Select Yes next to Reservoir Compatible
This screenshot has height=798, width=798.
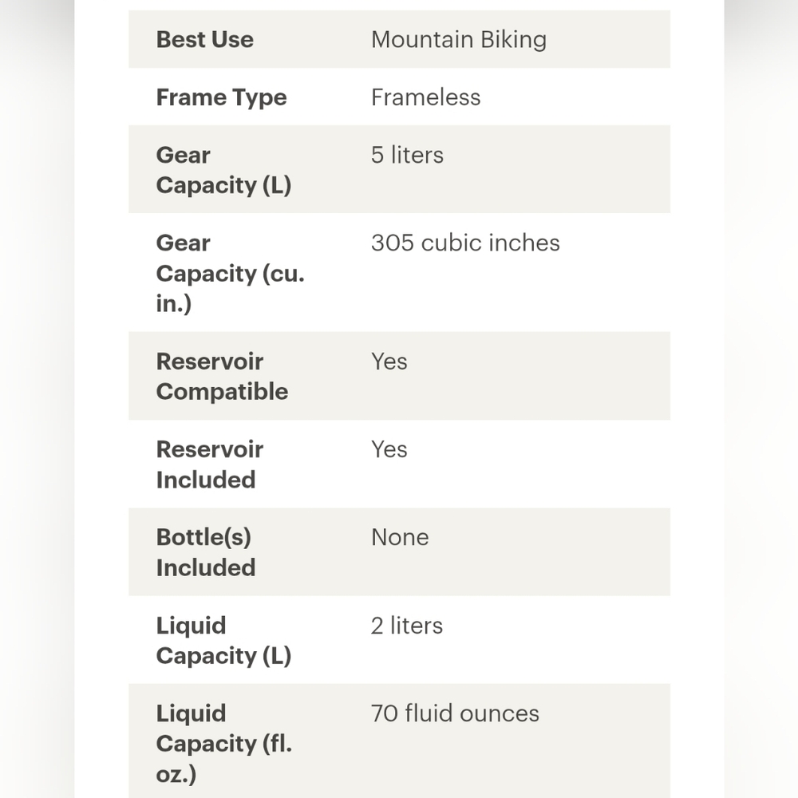click(389, 361)
